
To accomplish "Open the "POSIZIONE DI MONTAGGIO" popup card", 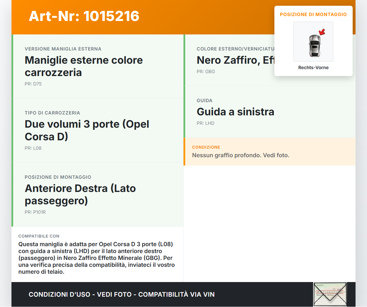I will pos(313,14).
